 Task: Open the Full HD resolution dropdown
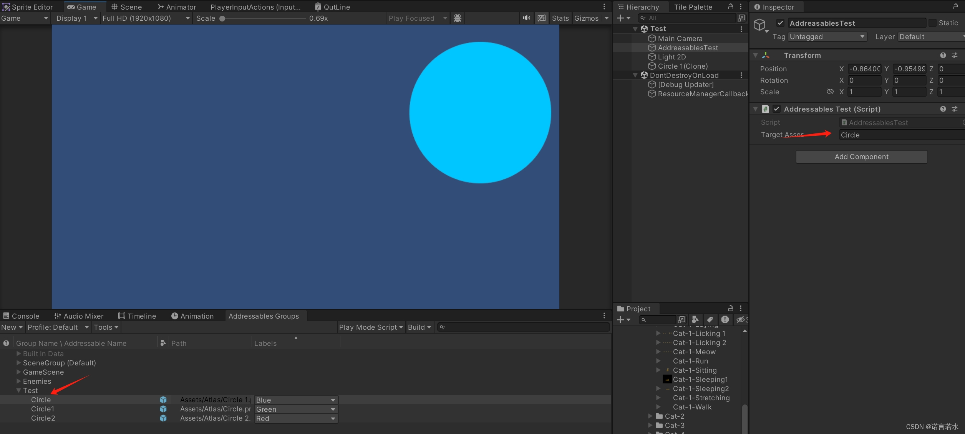(x=146, y=18)
